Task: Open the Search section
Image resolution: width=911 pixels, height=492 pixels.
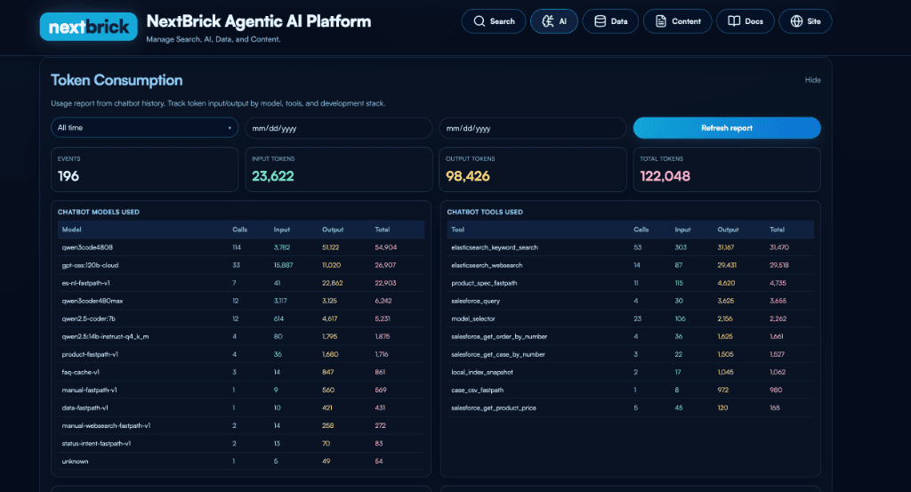Action: tap(493, 21)
